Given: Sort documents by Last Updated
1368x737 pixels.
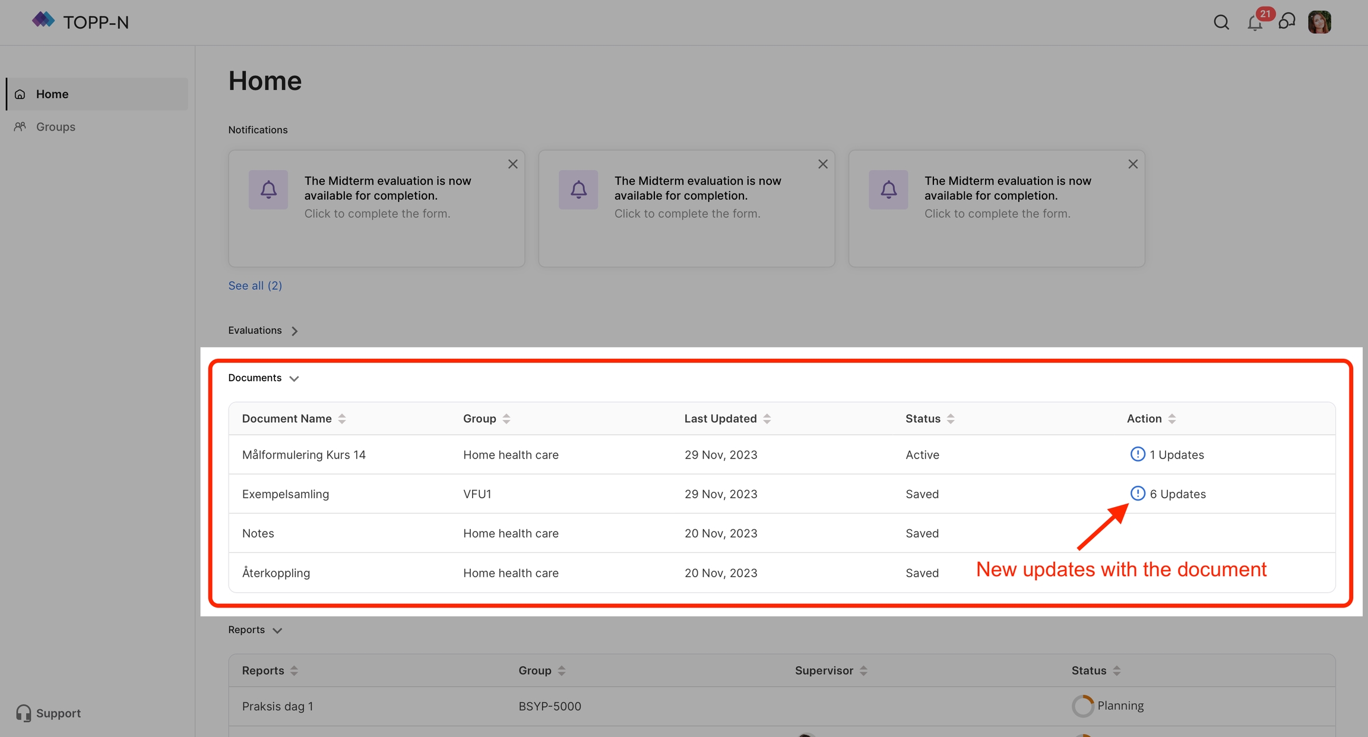Looking at the screenshot, I should coord(767,419).
